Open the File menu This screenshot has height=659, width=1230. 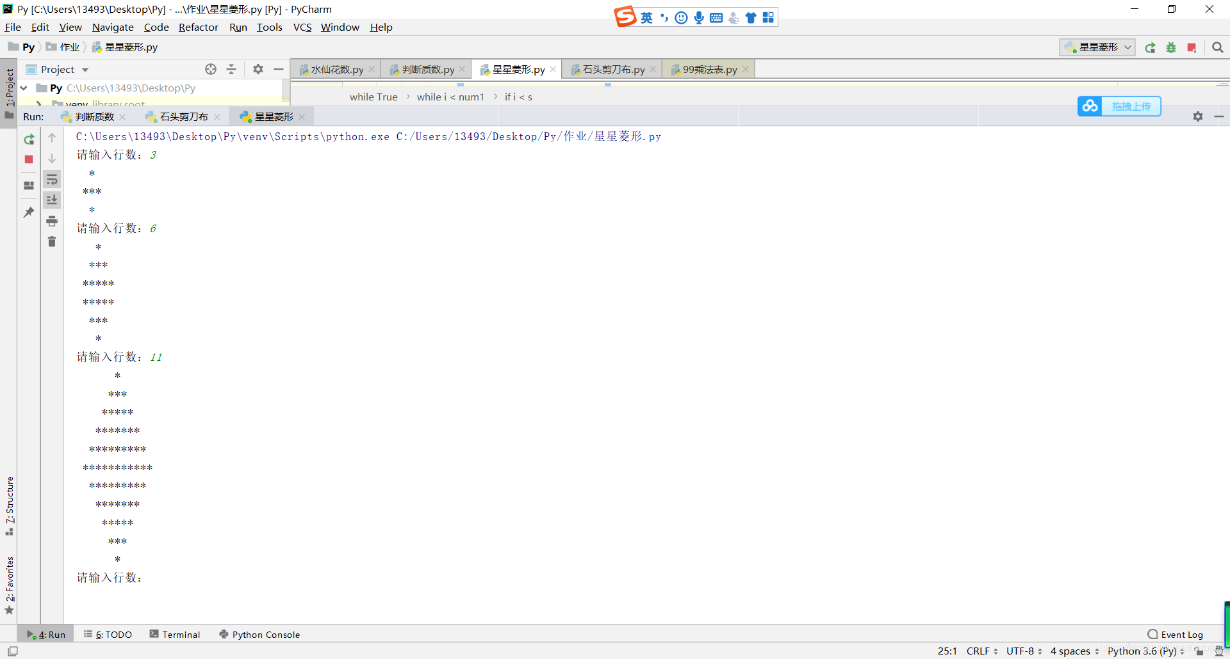coord(13,27)
